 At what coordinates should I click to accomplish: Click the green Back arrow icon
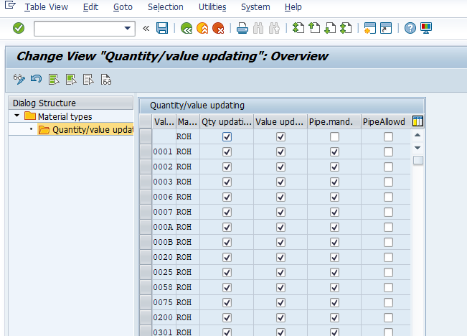click(187, 28)
